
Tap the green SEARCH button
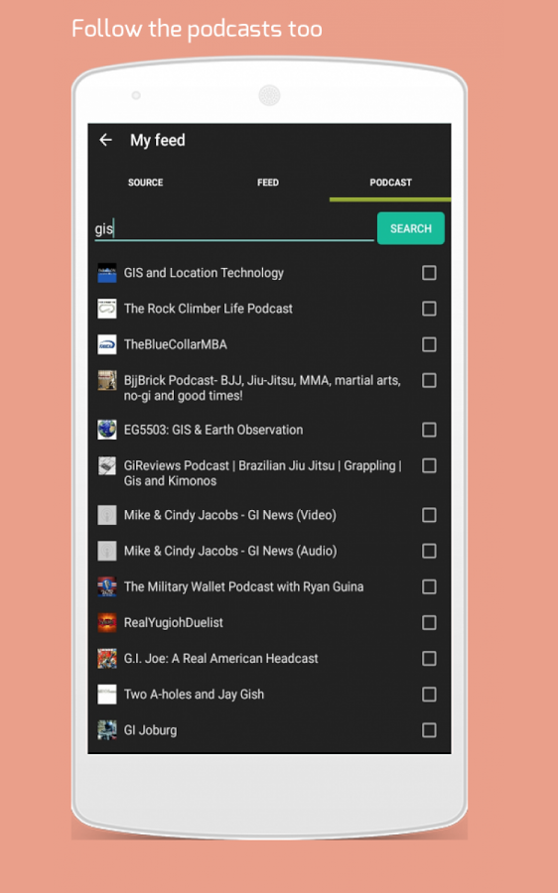[x=411, y=228]
